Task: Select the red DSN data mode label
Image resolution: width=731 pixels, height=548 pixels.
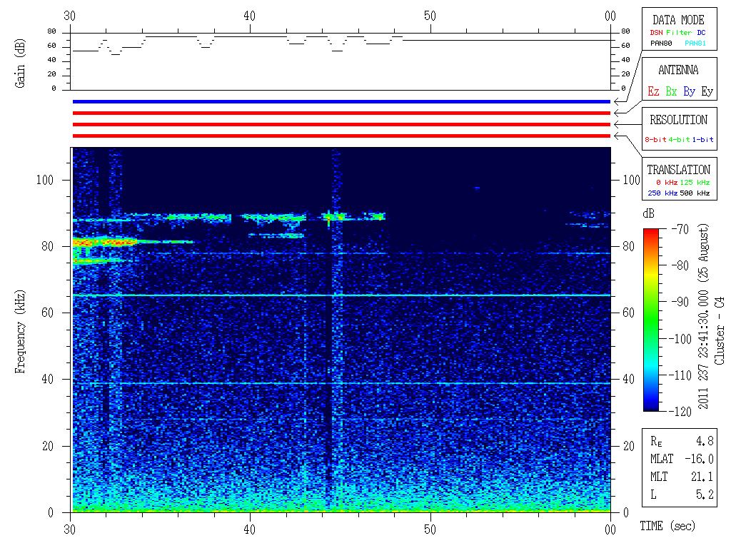Action: point(657,33)
